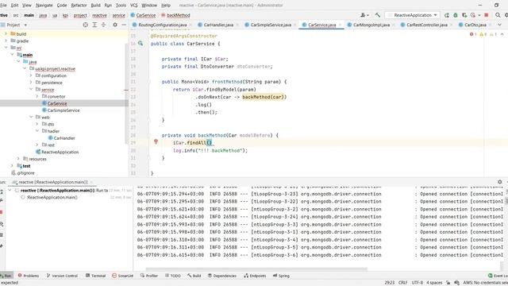Click the Expand All icon in Project panel
The image size is (508, 286).
(94, 25)
